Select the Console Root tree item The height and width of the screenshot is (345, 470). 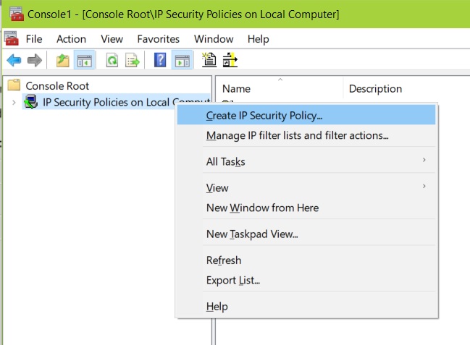(57, 86)
